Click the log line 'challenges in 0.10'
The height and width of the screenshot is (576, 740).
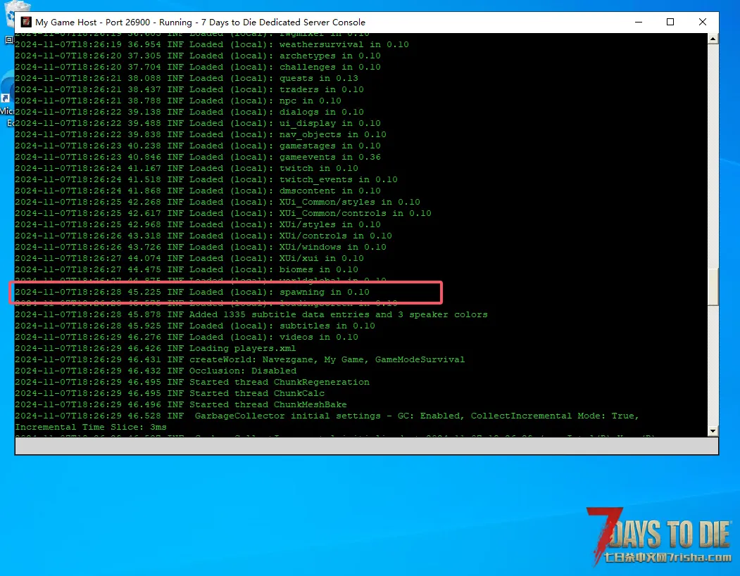tap(197, 67)
